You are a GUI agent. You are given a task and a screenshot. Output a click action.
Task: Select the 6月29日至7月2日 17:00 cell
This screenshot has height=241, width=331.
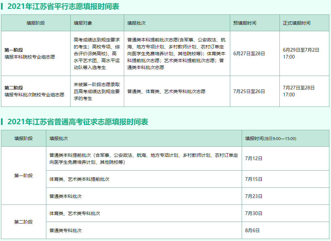301,53
